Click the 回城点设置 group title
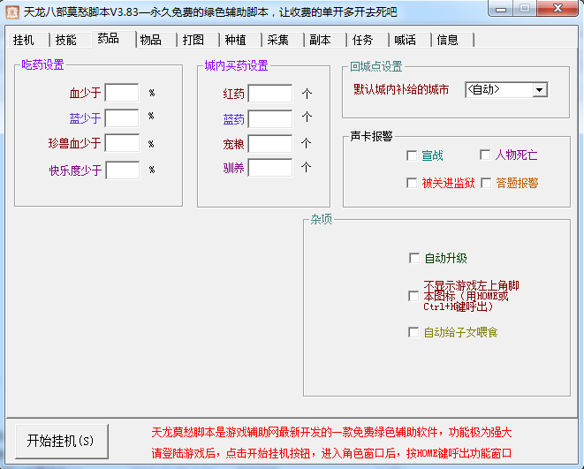This screenshot has height=469, width=584. [376, 66]
